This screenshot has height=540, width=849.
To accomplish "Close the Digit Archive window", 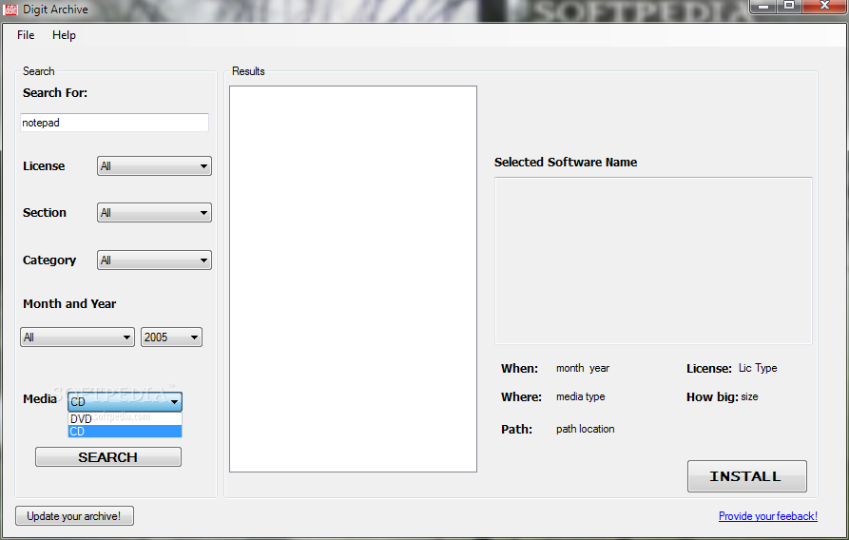I will point(824,7).
